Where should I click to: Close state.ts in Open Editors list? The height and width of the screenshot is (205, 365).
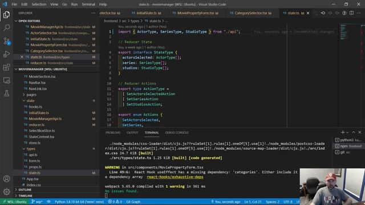click(22, 57)
